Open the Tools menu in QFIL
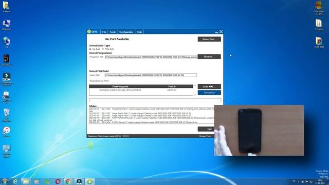This screenshot has width=329, height=185. point(113,32)
